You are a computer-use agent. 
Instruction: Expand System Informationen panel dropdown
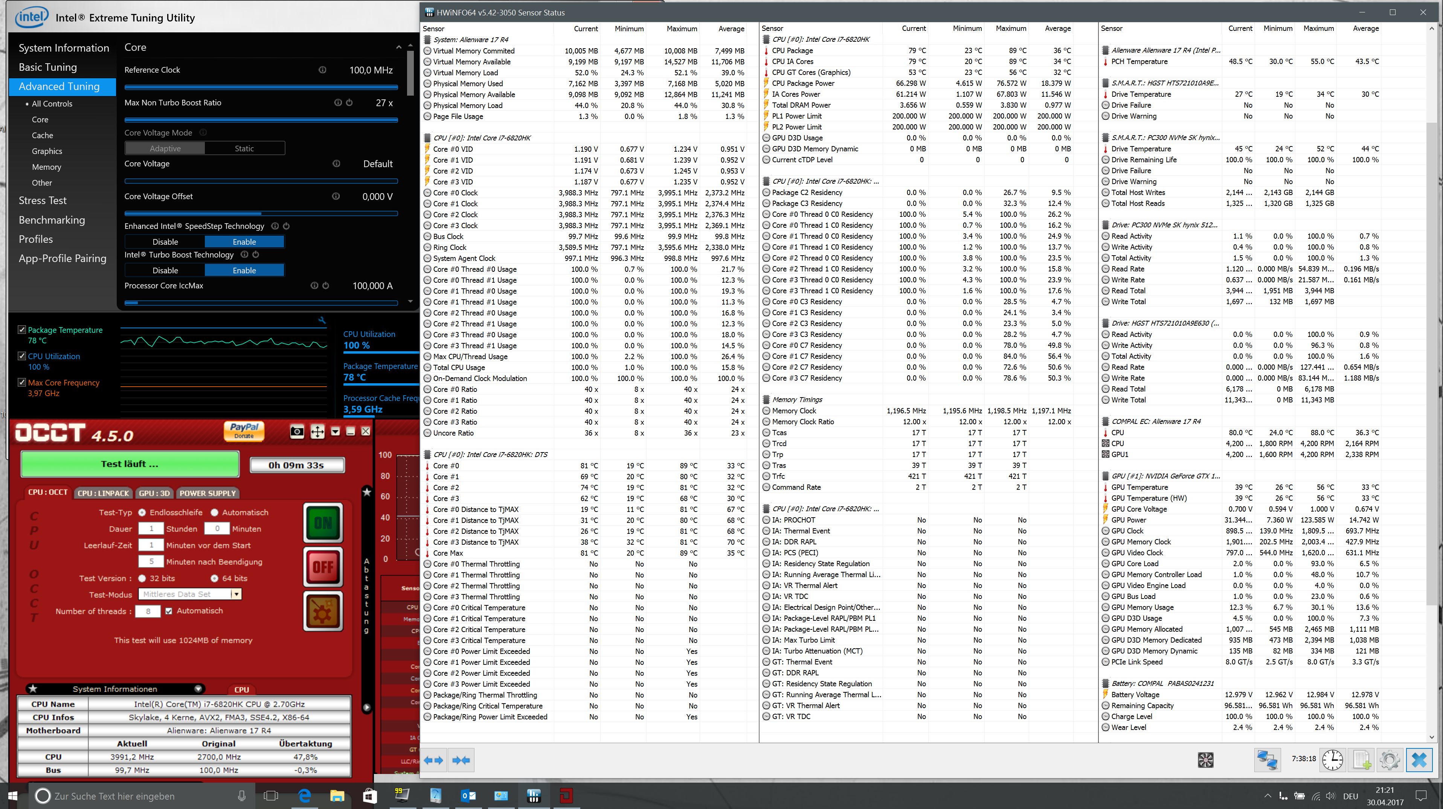tap(198, 689)
